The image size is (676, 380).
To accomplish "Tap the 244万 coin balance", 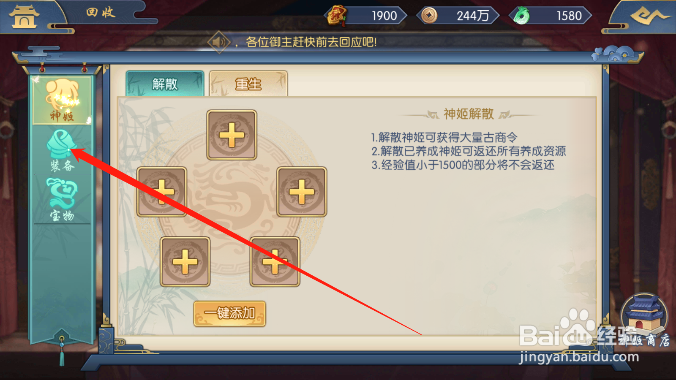I will click(472, 16).
